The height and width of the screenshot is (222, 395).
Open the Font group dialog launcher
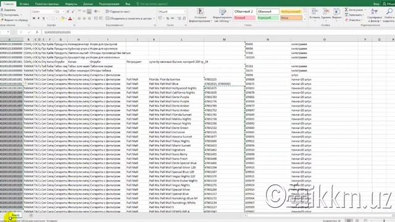[74, 25]
